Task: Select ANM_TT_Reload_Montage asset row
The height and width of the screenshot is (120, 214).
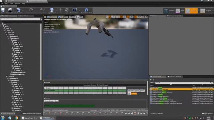Action: pyautogui.click(x=182, y=96)
